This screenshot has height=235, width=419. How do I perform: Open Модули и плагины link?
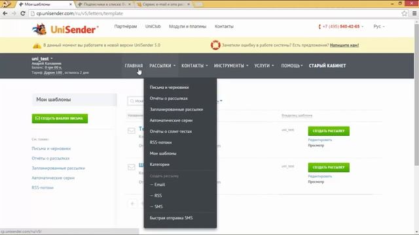coord(188,26)
